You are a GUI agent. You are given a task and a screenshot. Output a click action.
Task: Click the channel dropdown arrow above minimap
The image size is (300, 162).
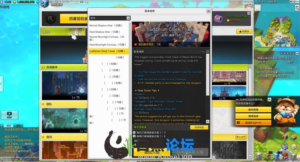click(x=256, y=1)
